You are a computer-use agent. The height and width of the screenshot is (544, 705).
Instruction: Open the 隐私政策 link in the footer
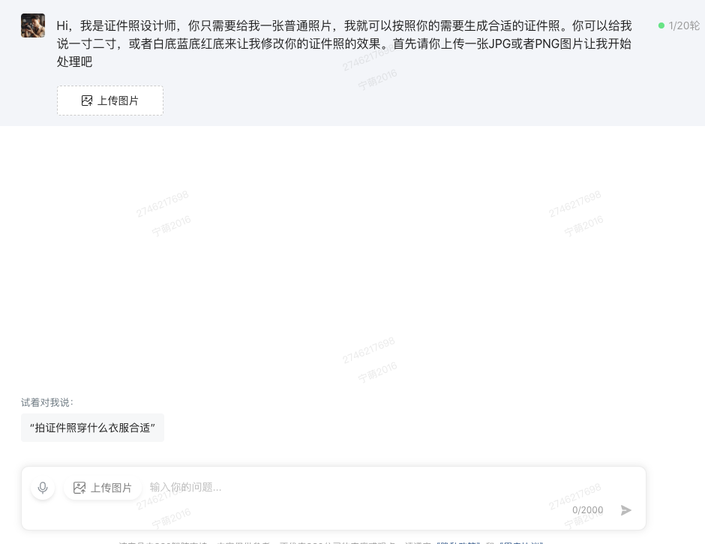pyautogui.click(x=458, y=542)
